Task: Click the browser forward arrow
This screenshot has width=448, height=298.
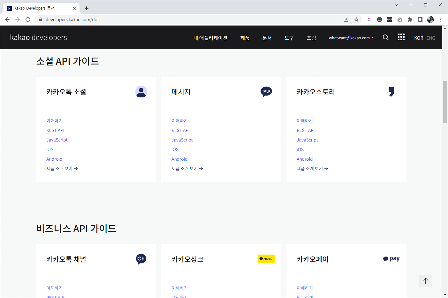Action: pyautogui.click(x=18, y=19)
